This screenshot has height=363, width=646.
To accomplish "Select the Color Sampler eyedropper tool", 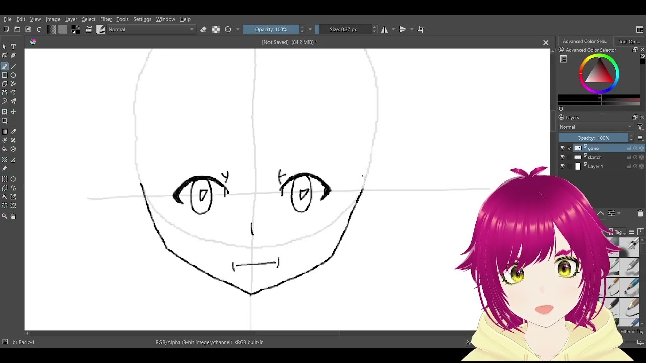I will point(13,132).
